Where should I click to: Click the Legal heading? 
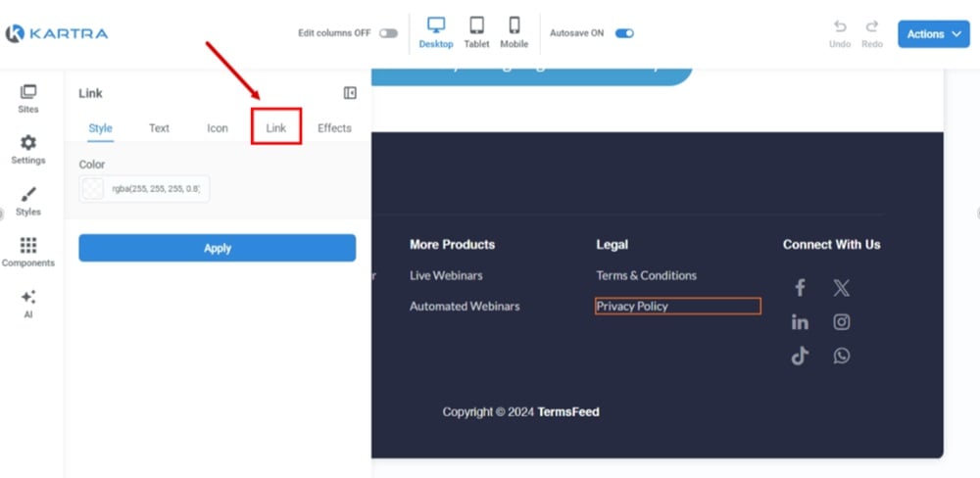[612, 244]
